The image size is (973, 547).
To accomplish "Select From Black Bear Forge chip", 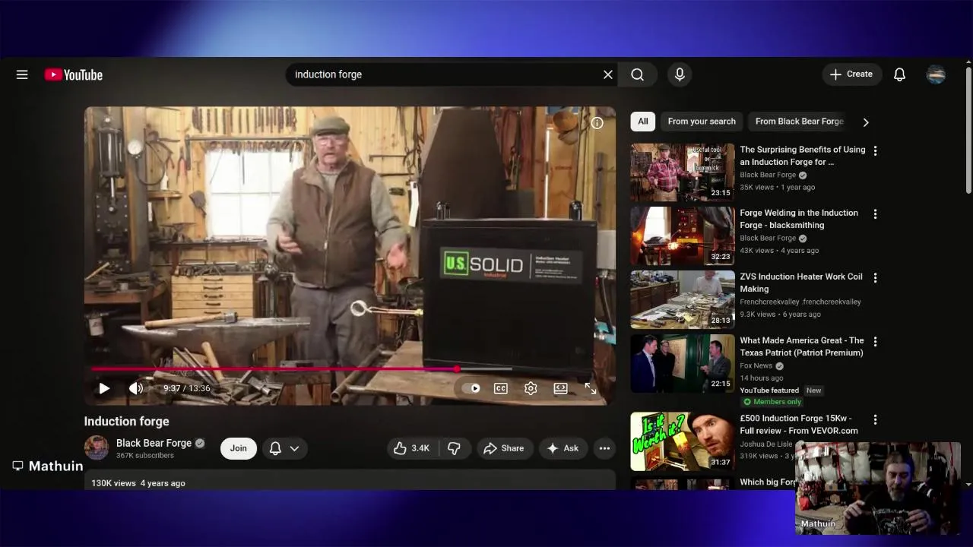I will [799, 122].
